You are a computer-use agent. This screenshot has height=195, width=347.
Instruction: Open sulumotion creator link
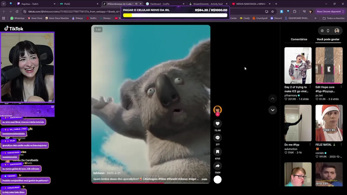tap(291, 149)
